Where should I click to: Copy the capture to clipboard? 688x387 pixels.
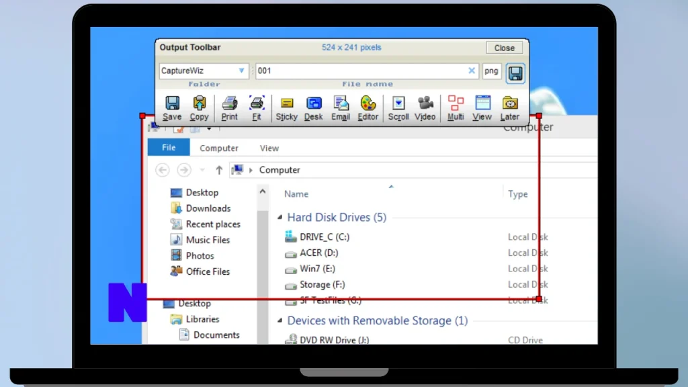pyautogui.click(x=199, y=108)
